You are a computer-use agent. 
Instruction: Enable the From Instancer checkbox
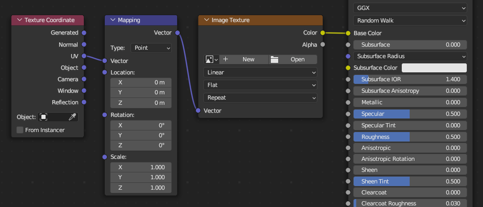coord(20,130)
